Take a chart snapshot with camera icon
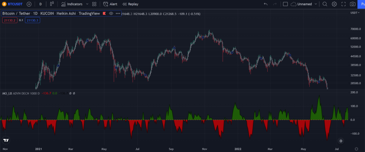 (353, 4)
